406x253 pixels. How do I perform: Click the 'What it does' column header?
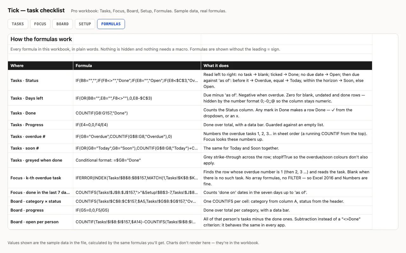pos(286,65)
